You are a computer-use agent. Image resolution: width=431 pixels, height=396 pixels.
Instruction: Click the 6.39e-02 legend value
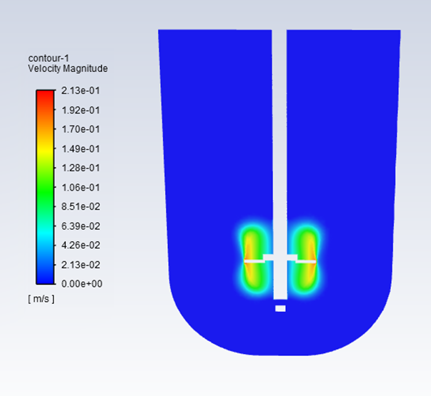(81, 226)
